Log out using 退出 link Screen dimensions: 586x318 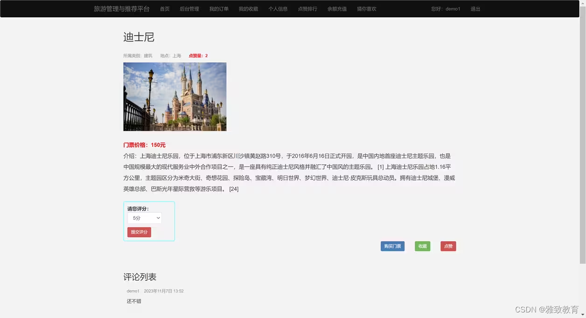click(x=475, y=9)
